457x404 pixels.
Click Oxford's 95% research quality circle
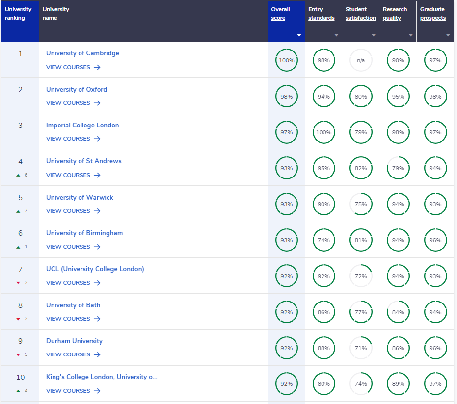(398, 97)
